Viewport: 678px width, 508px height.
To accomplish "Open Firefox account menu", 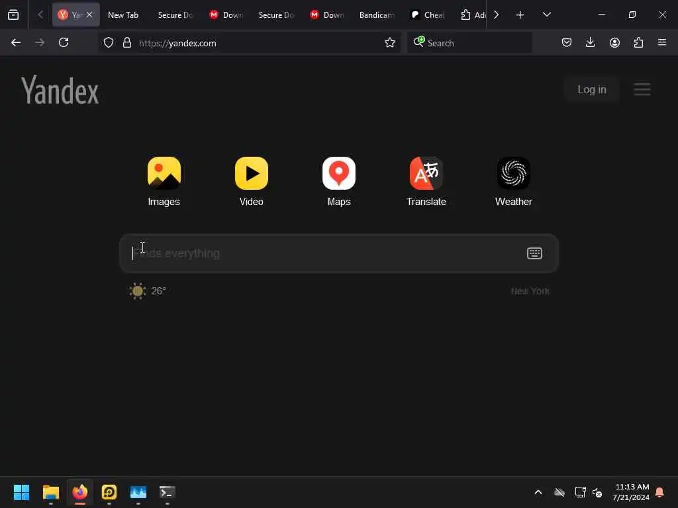I will click(x=614, y=42).
